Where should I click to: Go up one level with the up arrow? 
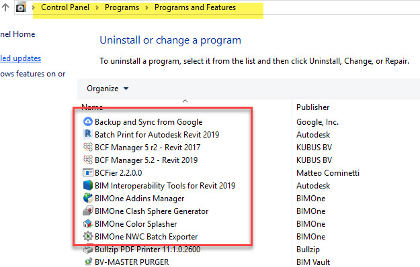[5, 7]
